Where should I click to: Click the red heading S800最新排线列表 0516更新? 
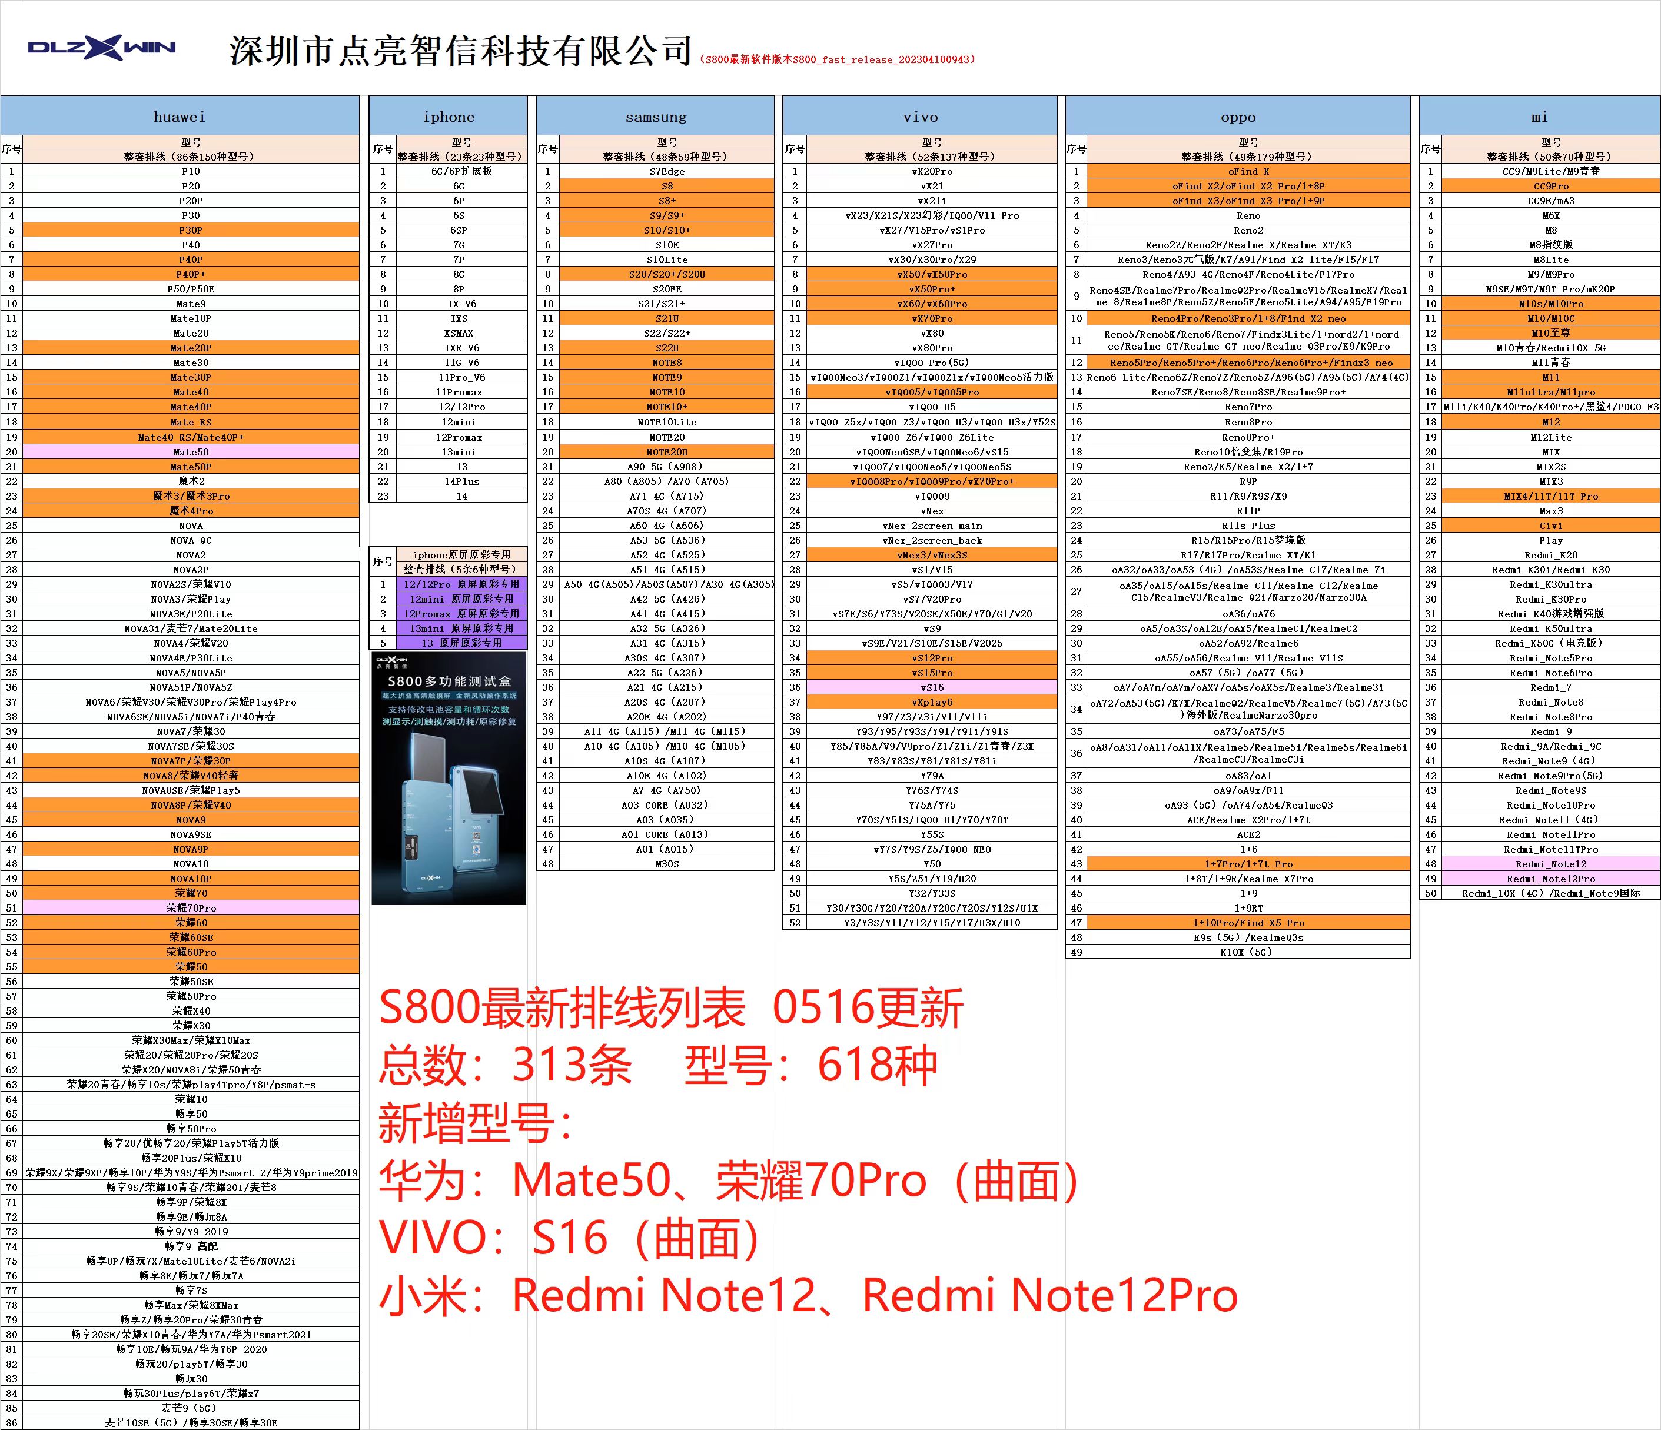[x=671, y=1007]
